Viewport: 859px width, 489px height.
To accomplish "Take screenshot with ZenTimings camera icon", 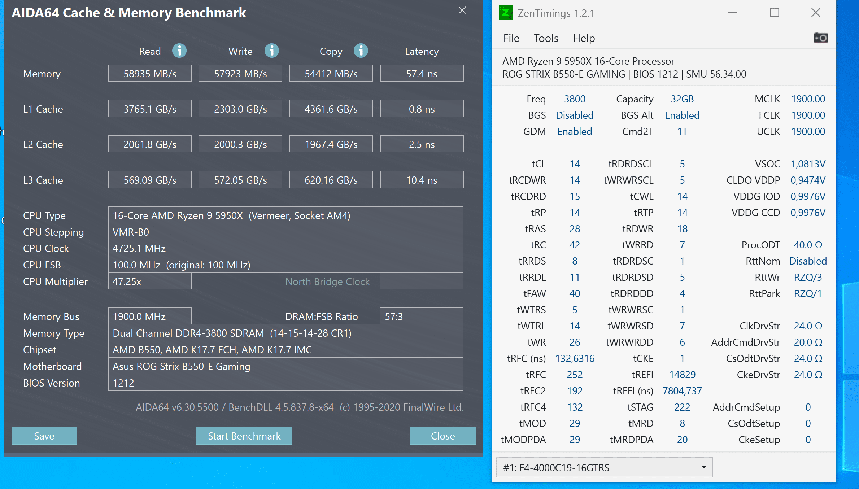I will click(x=821, y=38).
